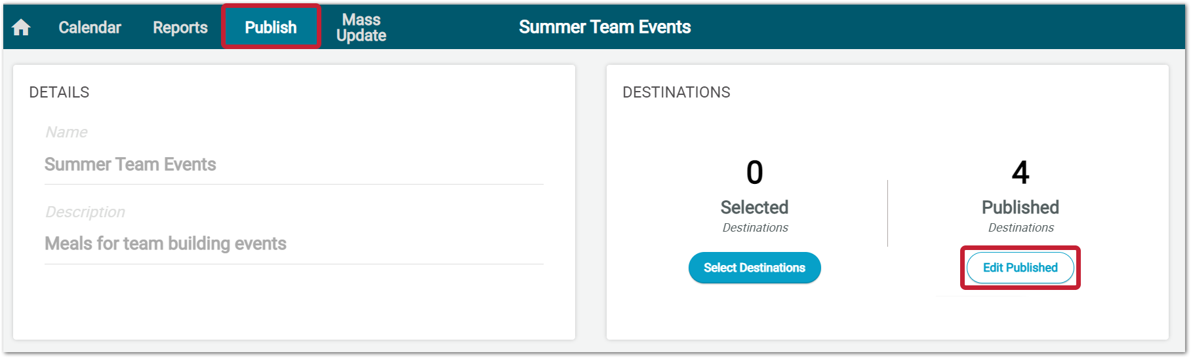Click the DETAILS section heading
Image resolution: width=1191 pixels, height=358 pixels.
click(x=59, y=92)
